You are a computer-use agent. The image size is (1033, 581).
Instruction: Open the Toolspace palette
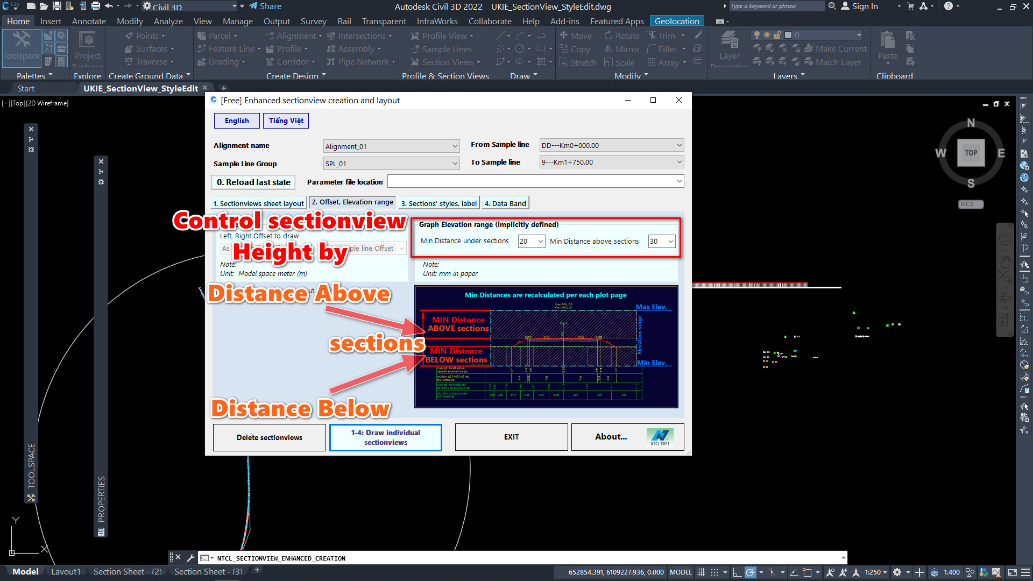pyautogui.click(x=22, y=46)
